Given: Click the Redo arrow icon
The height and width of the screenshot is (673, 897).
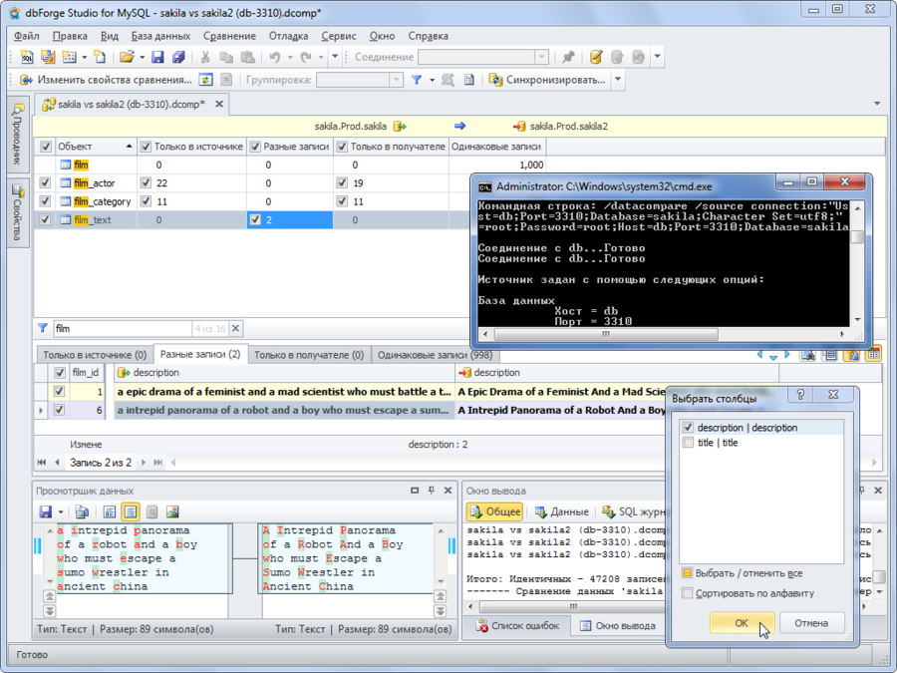Looking at the screenshot, I should coord(306,57).
